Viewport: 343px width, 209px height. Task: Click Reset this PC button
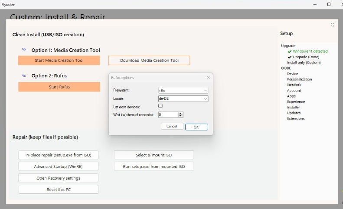59,190
